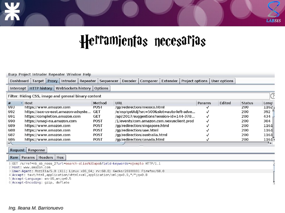Open the Window menu

point(74,74)
